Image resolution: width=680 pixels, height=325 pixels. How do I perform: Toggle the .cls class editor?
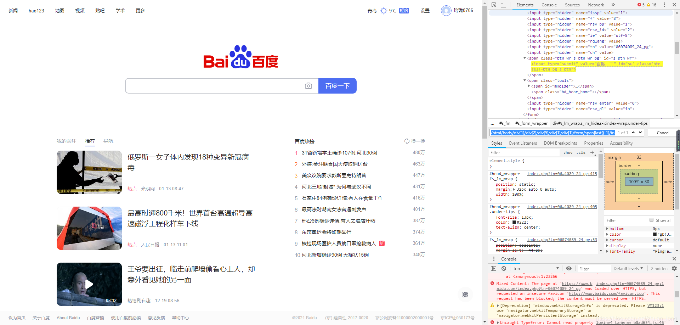tap(581, 152)
